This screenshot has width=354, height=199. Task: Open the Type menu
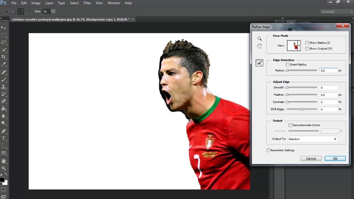click(x=61, y=3)
